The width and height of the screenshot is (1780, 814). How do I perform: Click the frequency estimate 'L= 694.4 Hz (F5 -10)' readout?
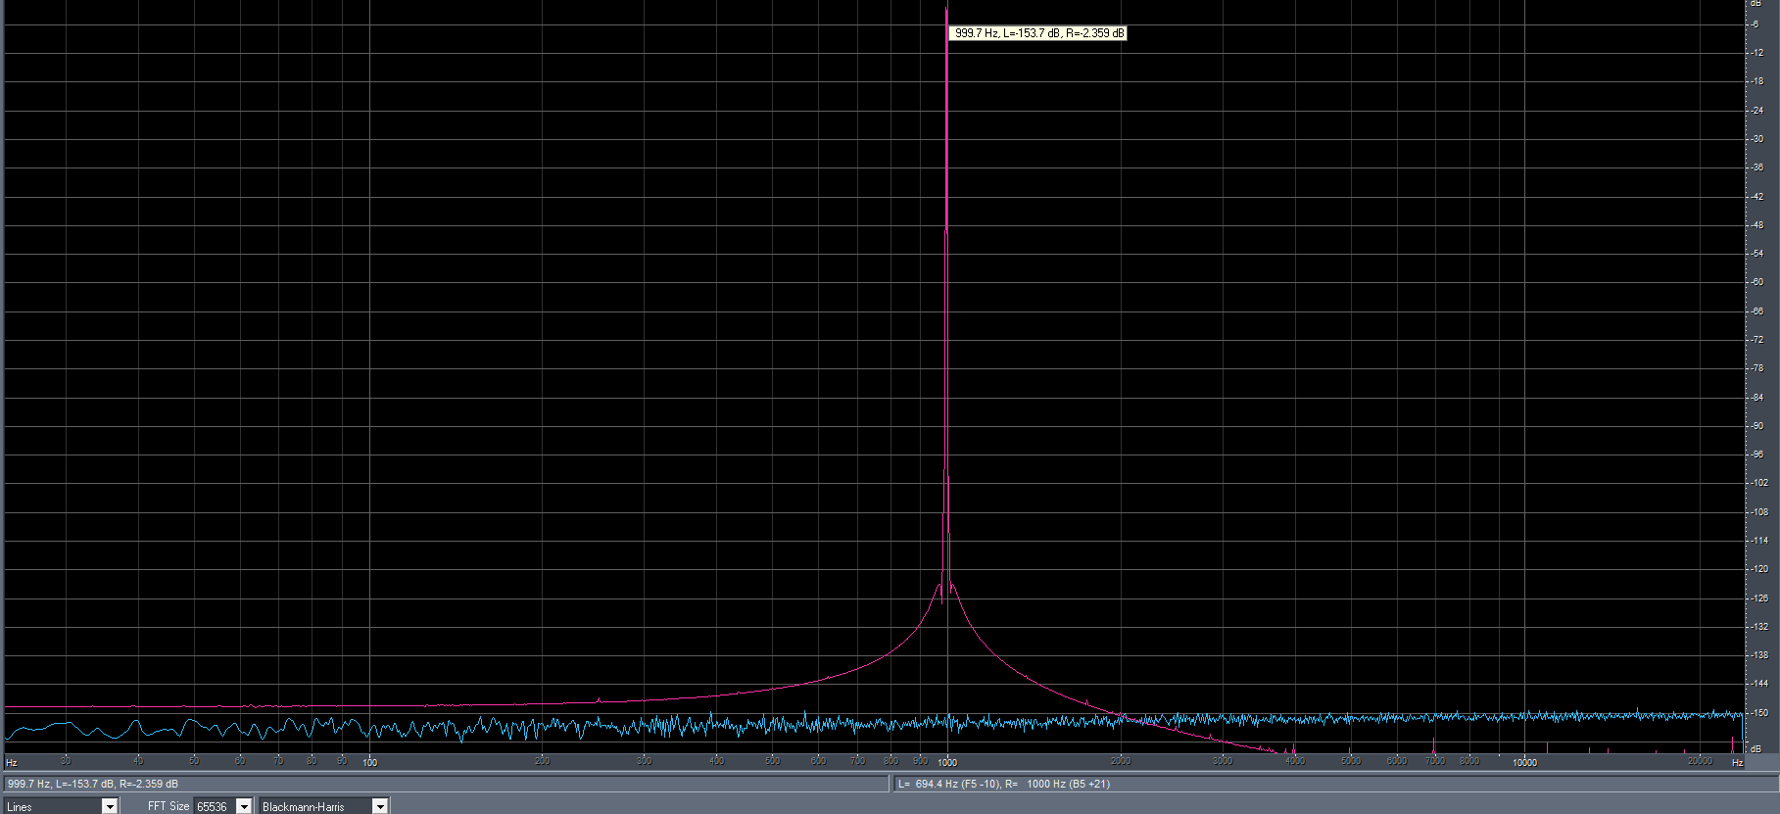pos(948,784)
